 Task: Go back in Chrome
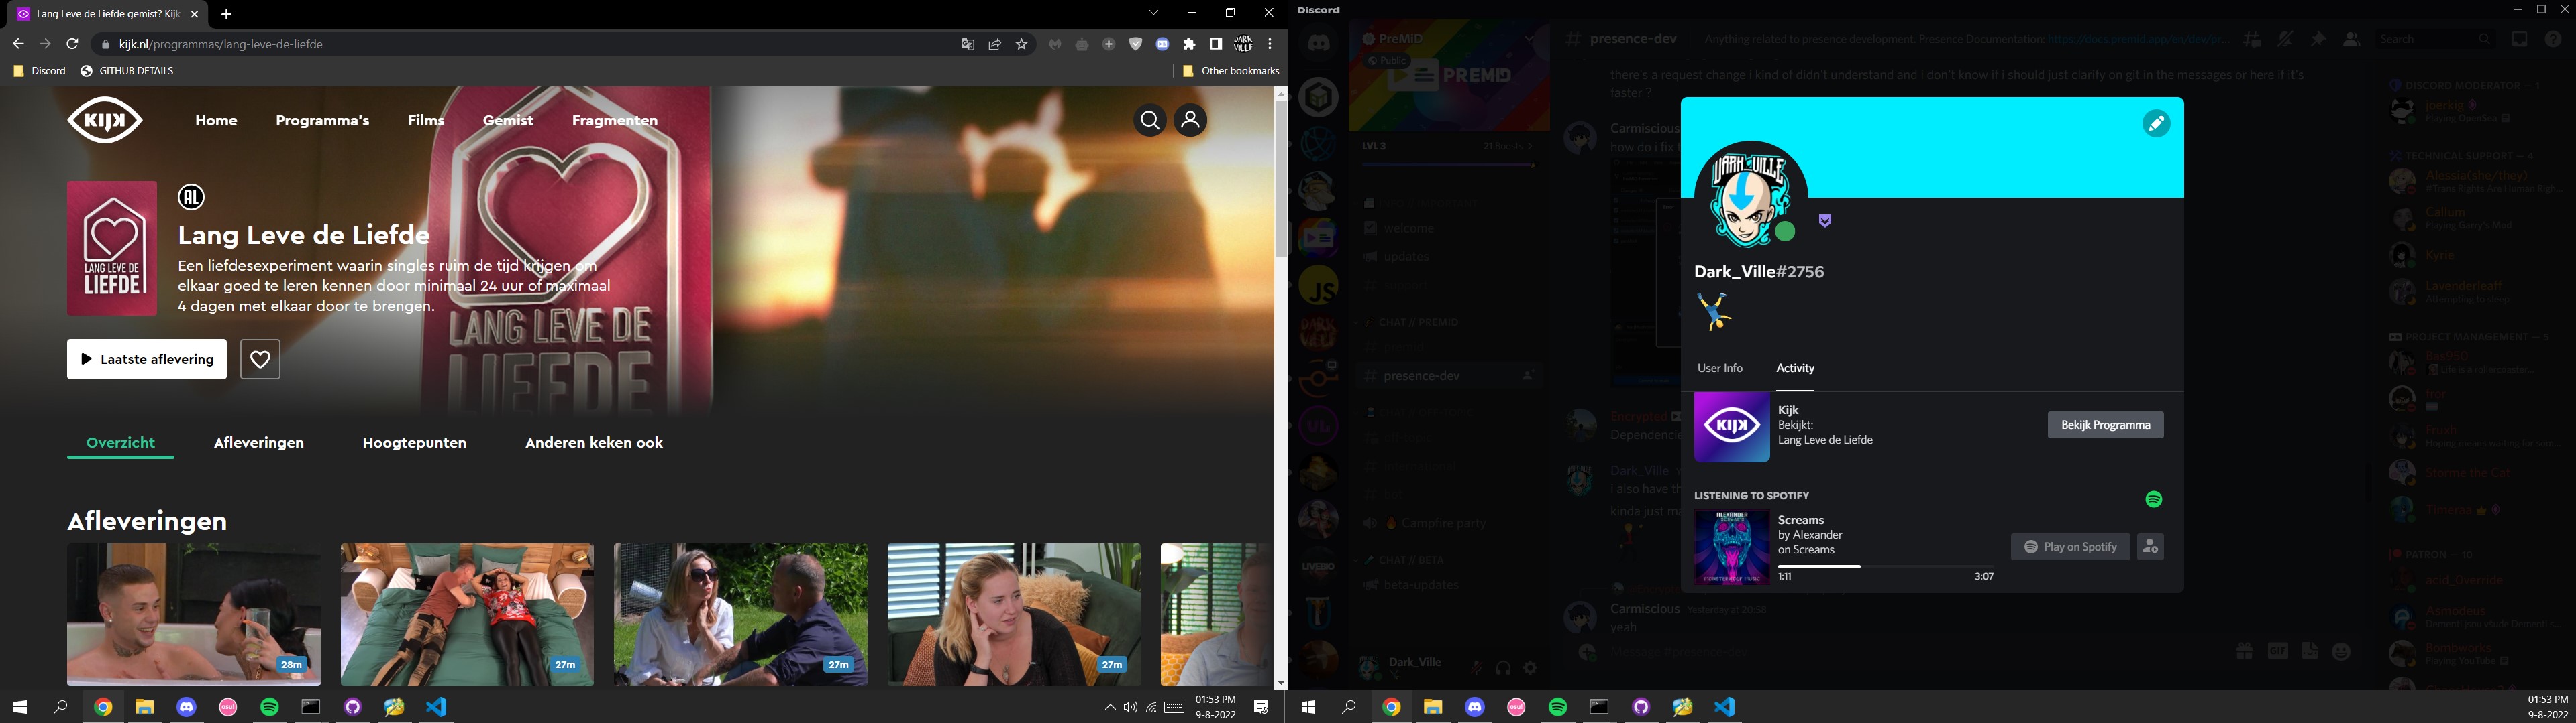click(18, 44)
